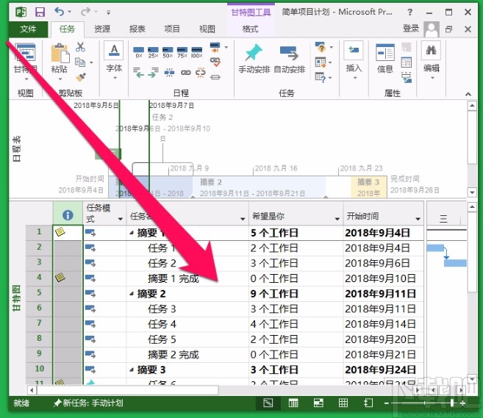
Task: Mark task 25% complete
Action: pyautogui.click(x=153, y=51)
